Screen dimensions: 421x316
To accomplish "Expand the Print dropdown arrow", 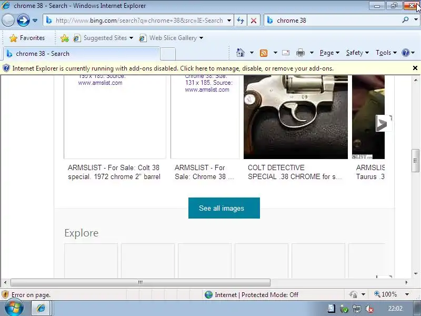I will [x=312, y=53].
